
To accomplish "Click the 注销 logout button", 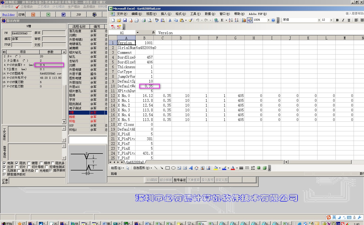I will (21, 15).
